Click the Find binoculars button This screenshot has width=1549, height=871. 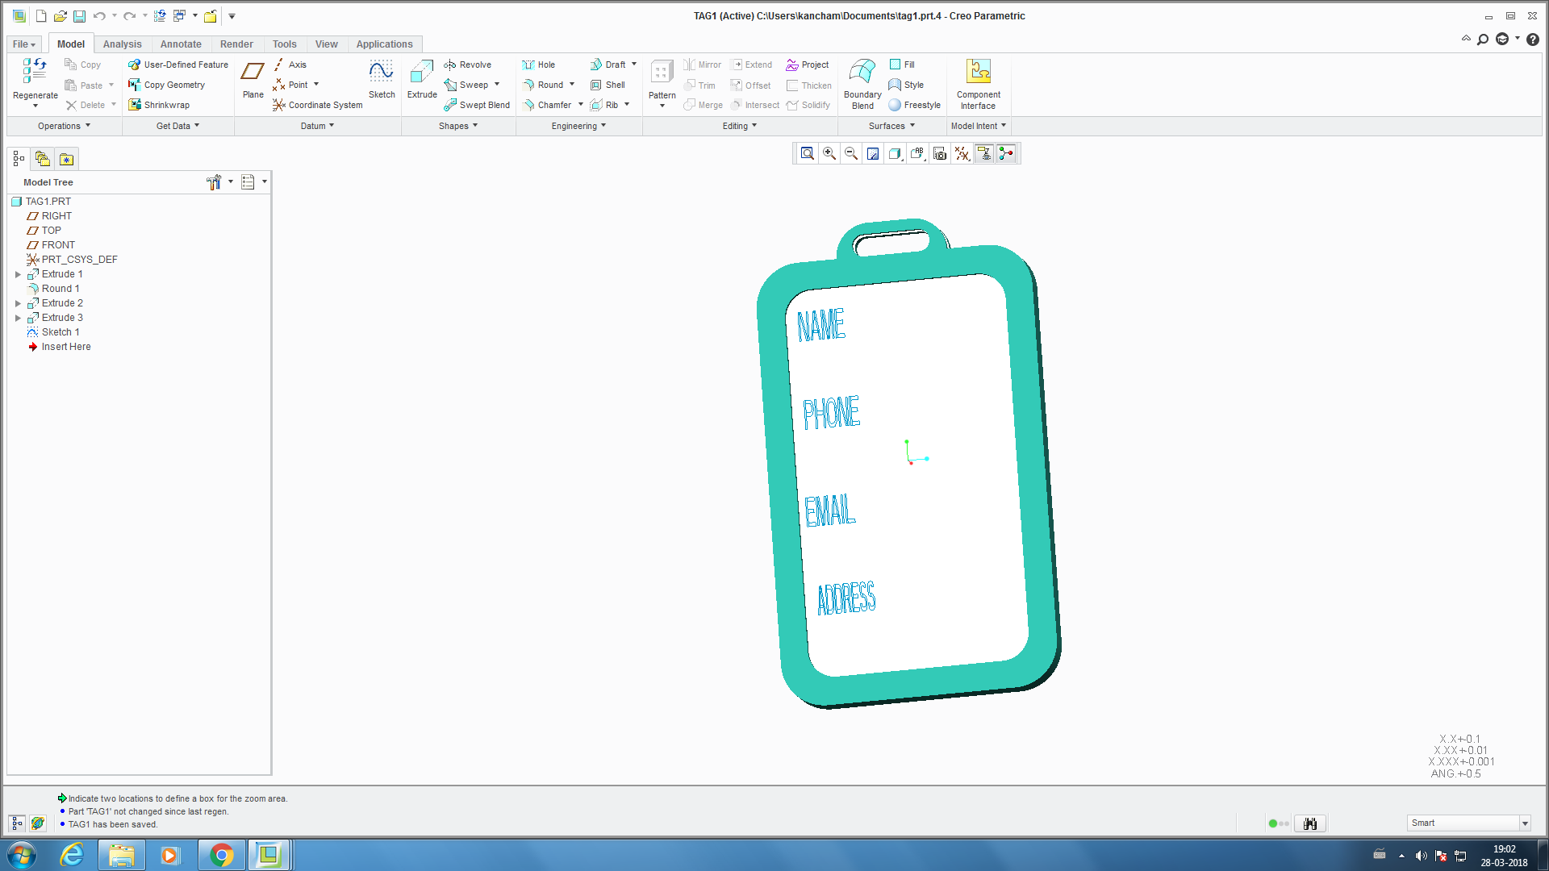point(1310,823)
